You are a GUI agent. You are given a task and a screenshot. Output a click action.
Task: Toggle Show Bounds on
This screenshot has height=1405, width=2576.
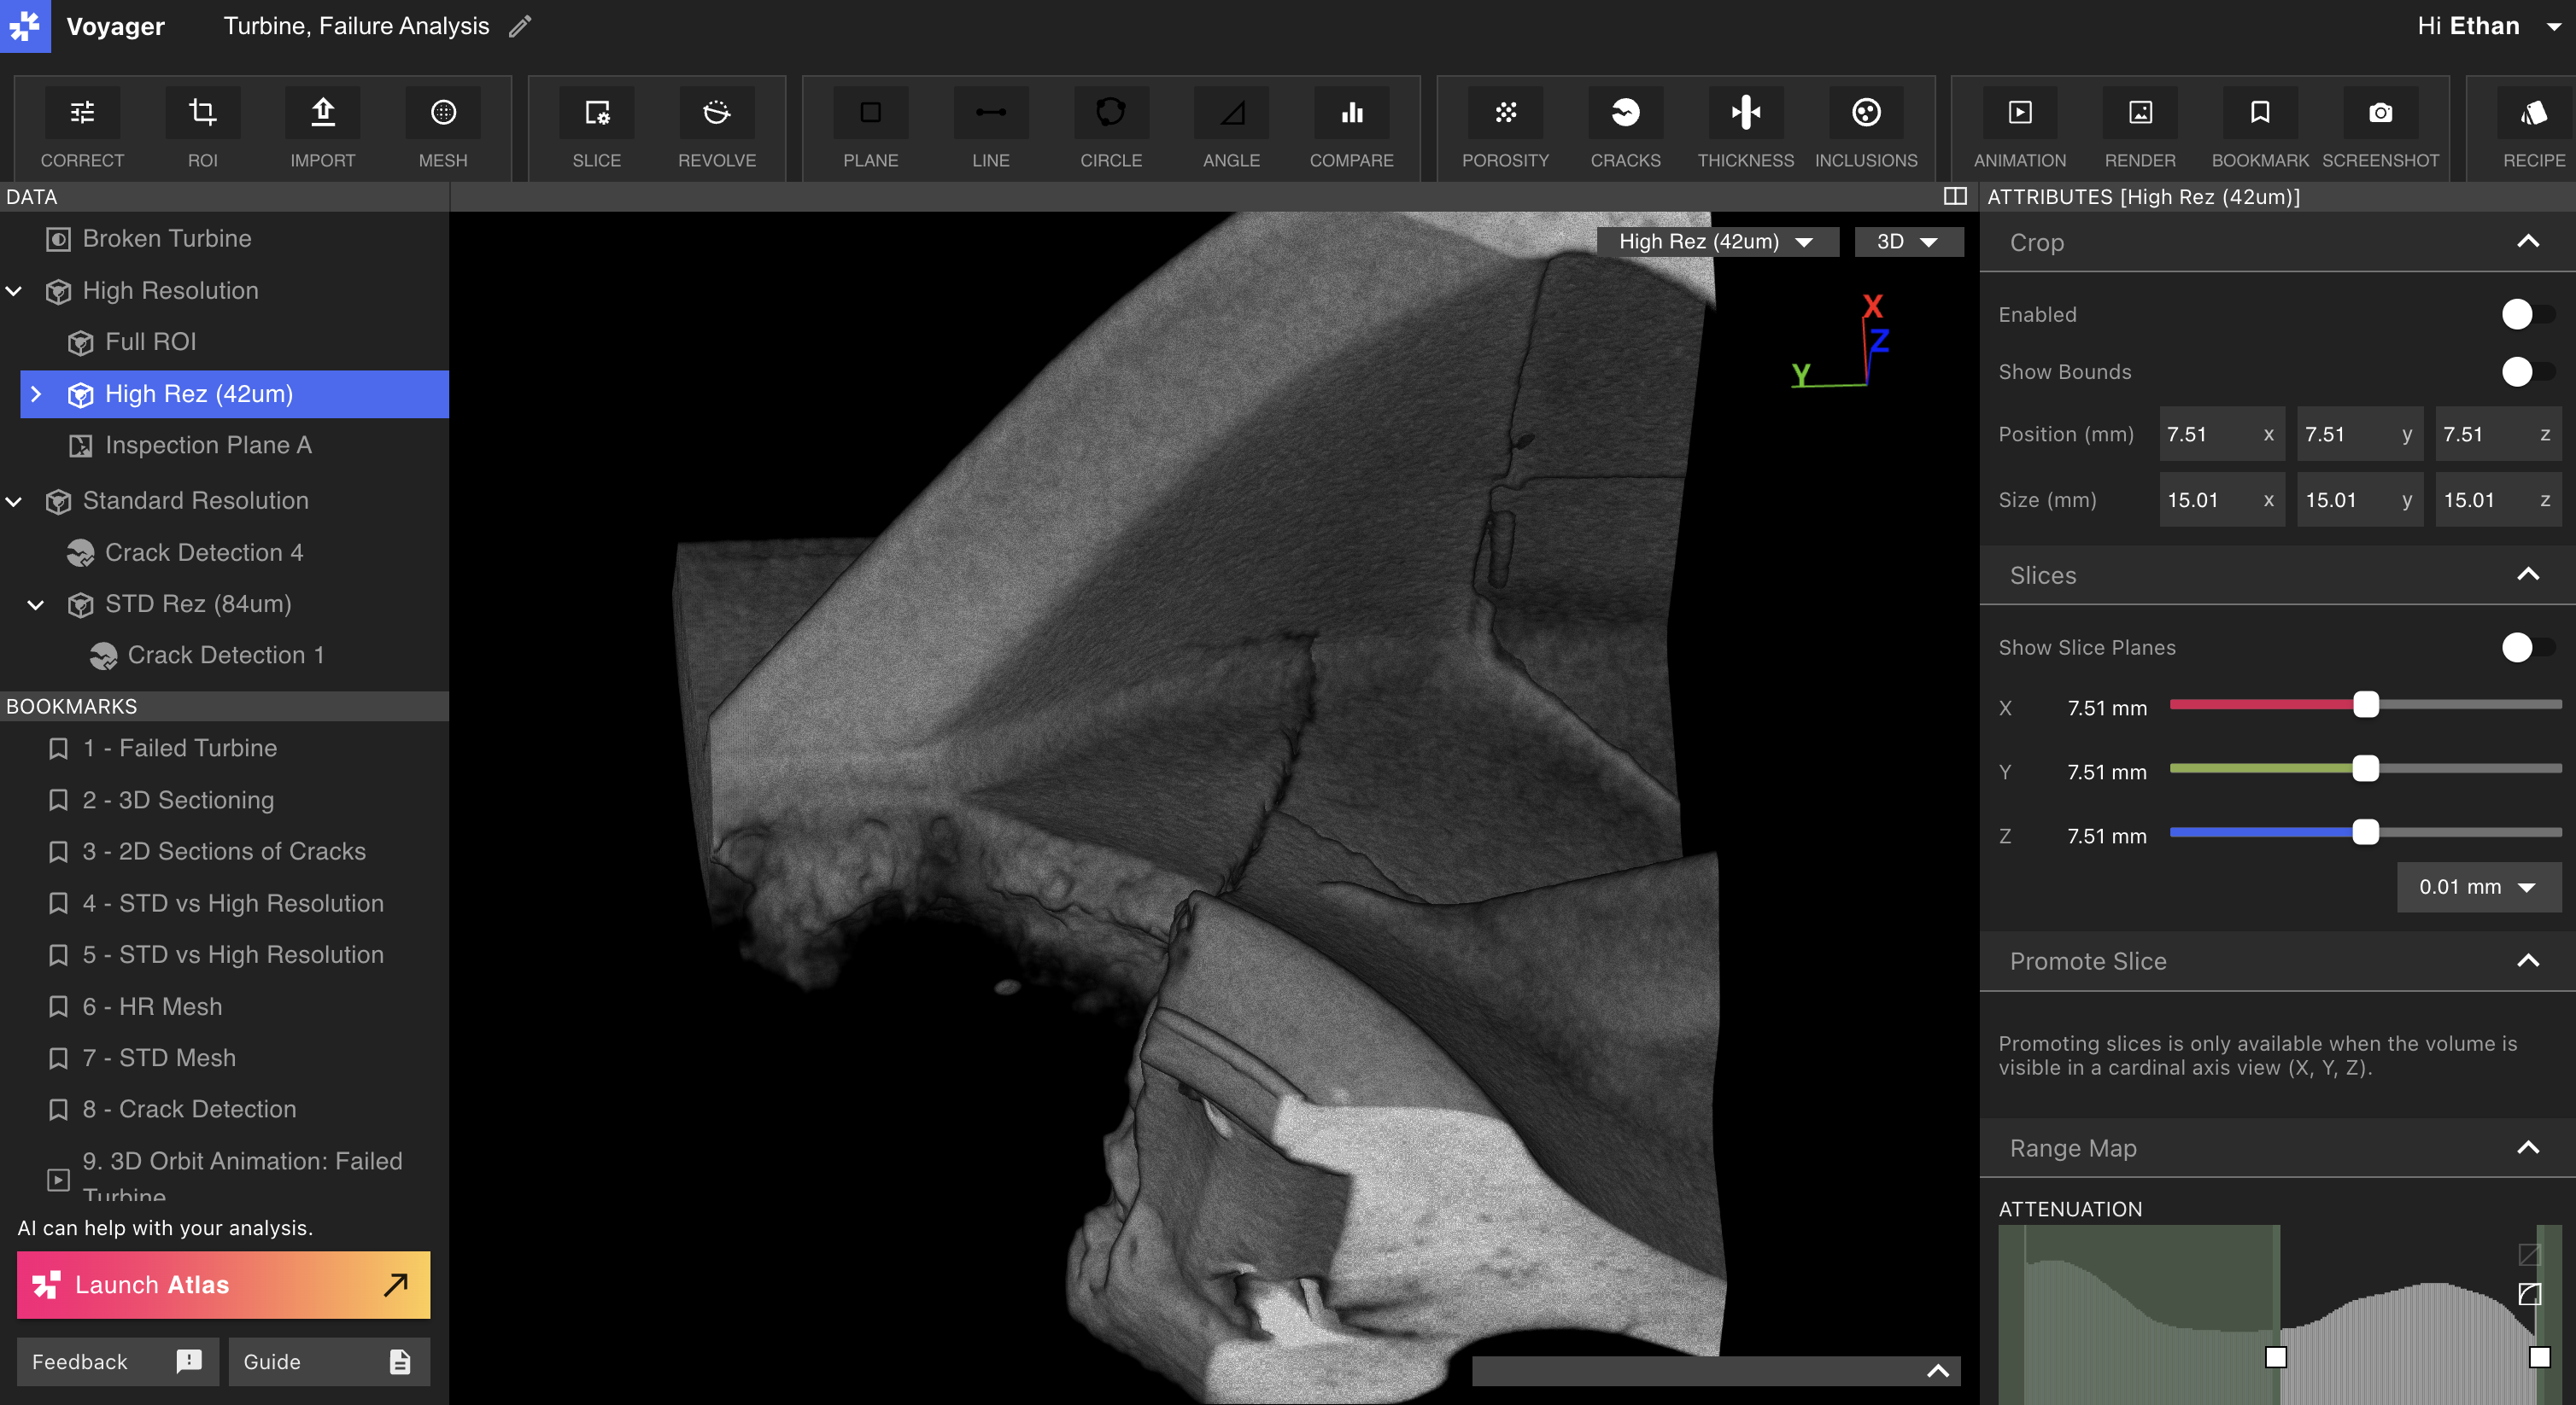point(2519,371)
